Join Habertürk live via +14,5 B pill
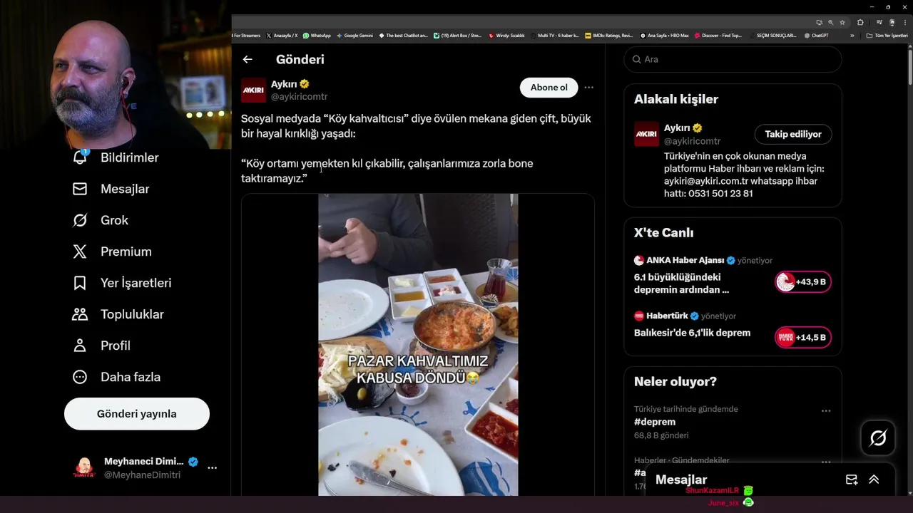 pyautogui.click(x=803, y=337)
